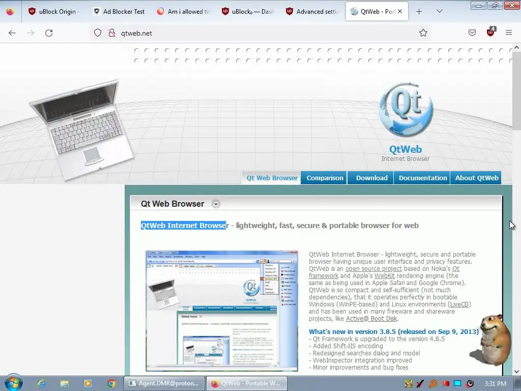
Task: Switch to the Agent.DMR@proton taskbar window
Action: (164, 383)
